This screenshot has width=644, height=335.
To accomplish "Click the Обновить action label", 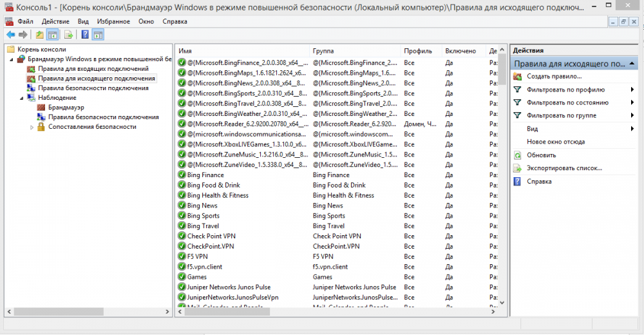I will tap(542, 155).
